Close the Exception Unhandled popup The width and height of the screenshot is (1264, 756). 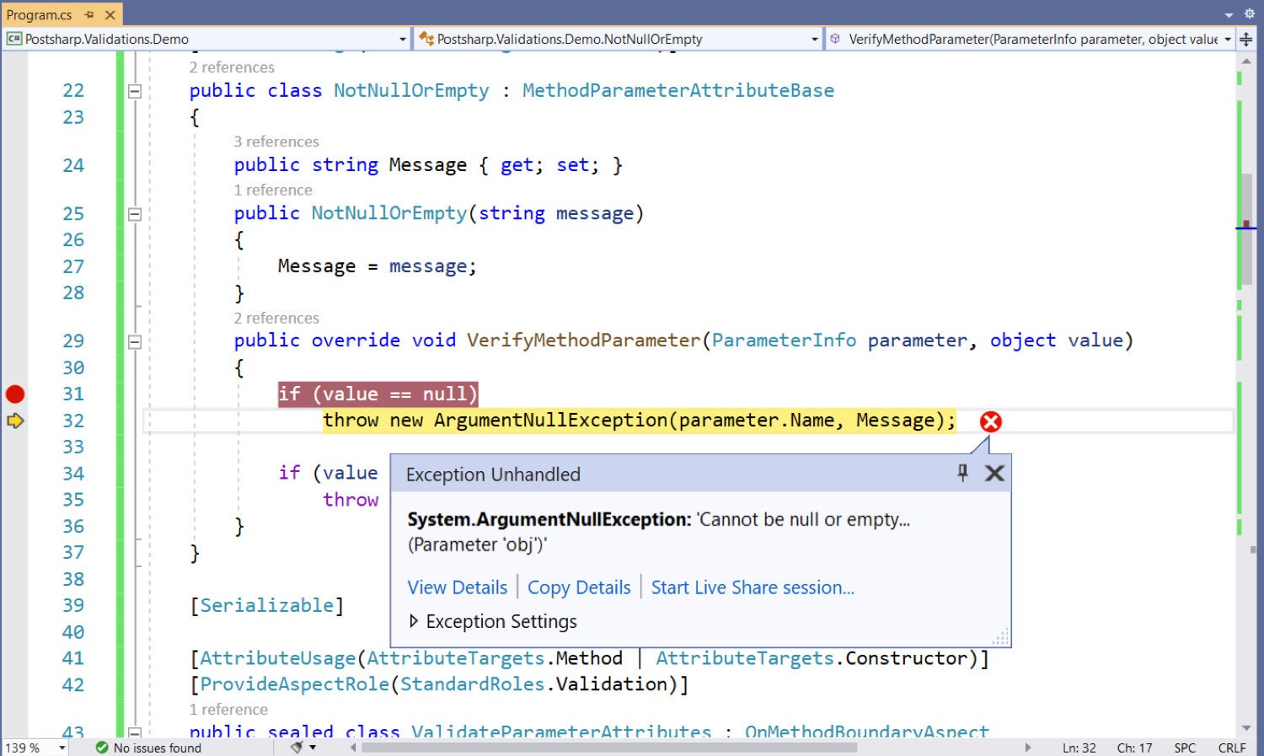coord(994,474)
